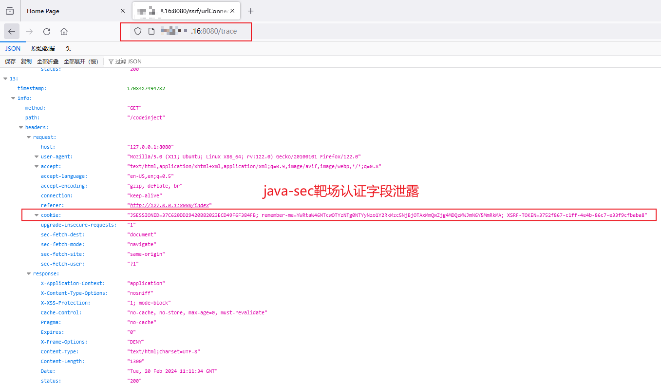Click the upgrade-insecure-requests key
The height and width of the screenshot is (386, 661).
(79, 225)
